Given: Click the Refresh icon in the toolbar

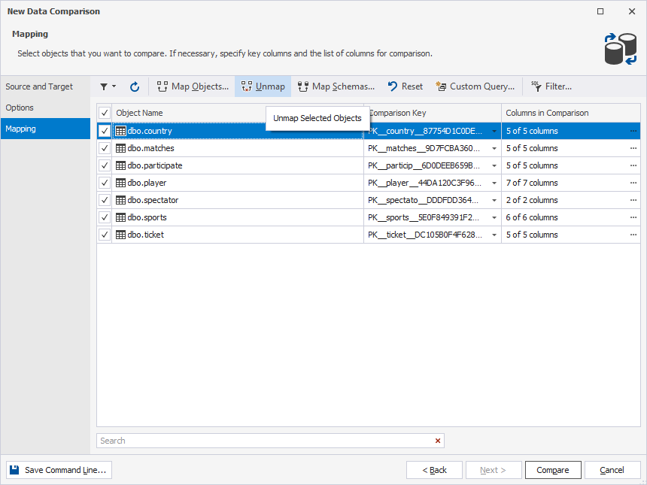Looking at the screenshot, I should [135, 86].
